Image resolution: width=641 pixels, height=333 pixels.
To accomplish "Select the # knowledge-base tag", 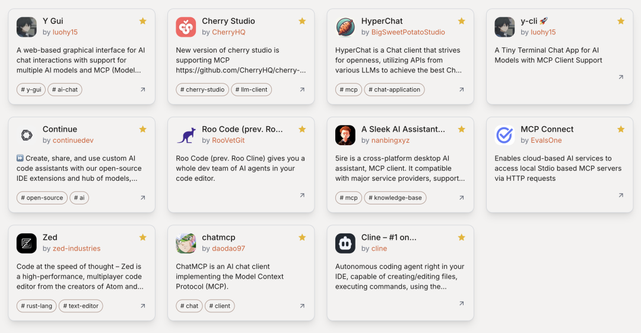I will tap(395, 197).
